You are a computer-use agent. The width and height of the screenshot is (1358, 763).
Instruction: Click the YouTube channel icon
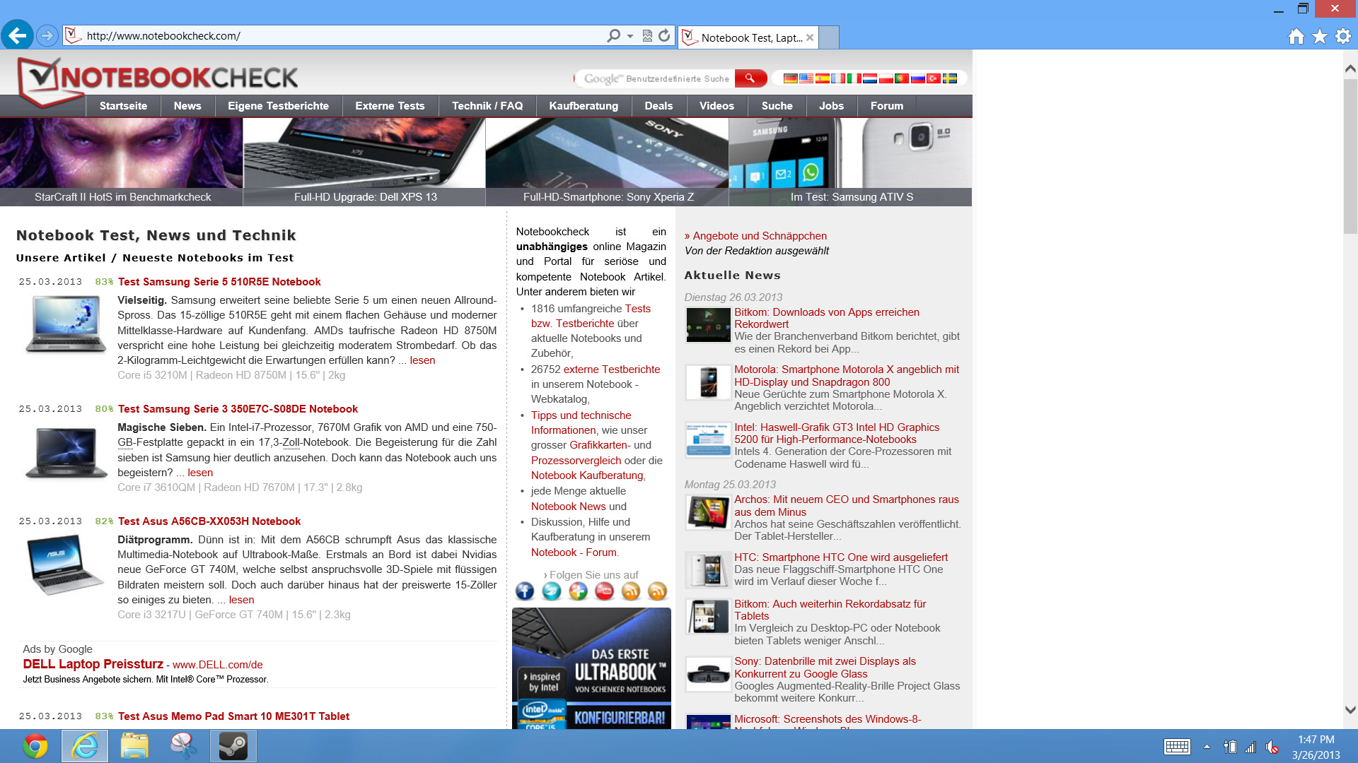pos(604,591)
